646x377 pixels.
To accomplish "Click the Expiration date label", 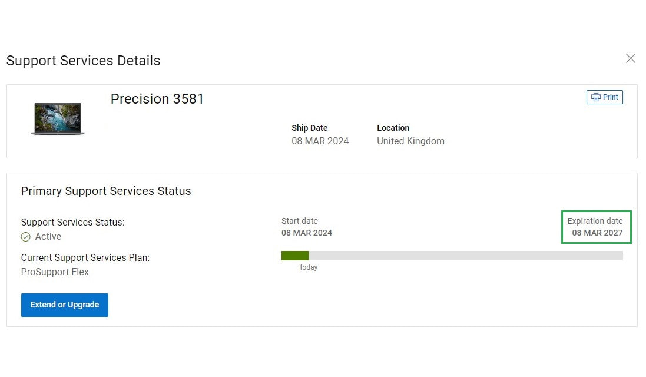I will [595, 221].
